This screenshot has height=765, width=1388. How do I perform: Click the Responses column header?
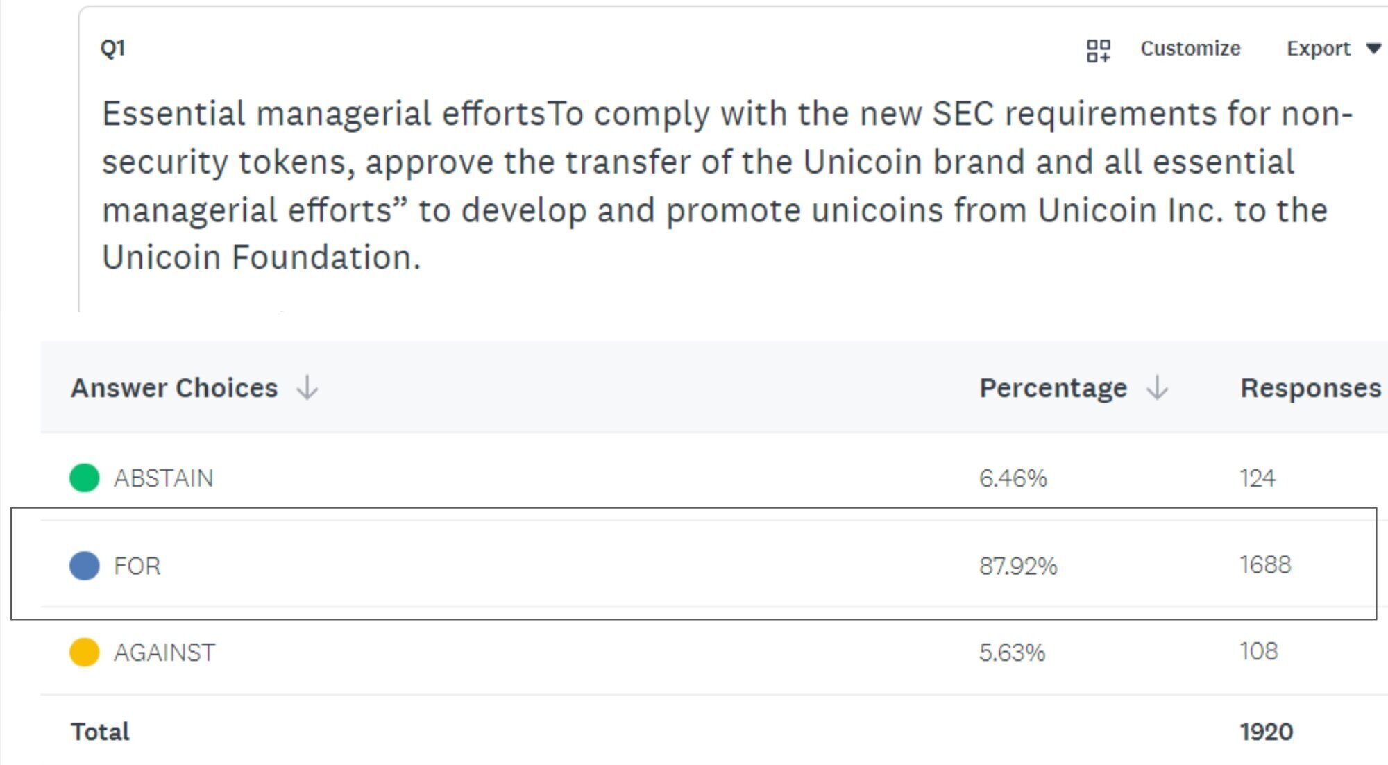pyautogui.click(x=1310, y=387)
